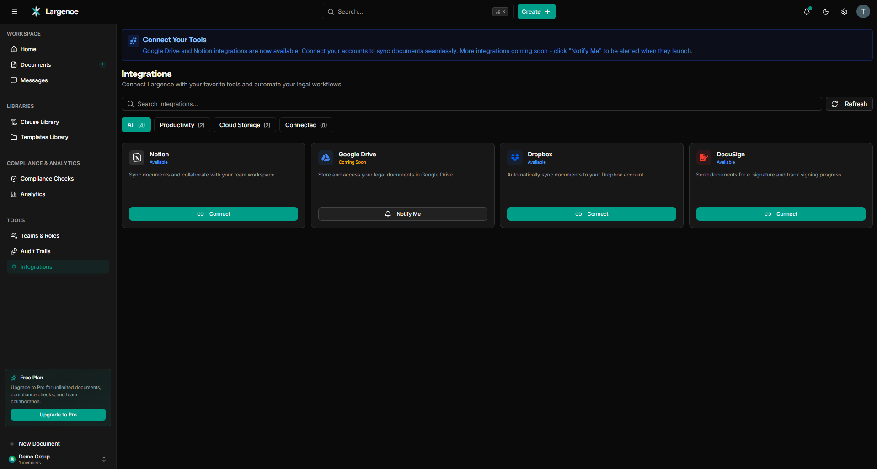Click the '1 members' text
The height and width of the screenshot is (469, 877).
point(30,463)
